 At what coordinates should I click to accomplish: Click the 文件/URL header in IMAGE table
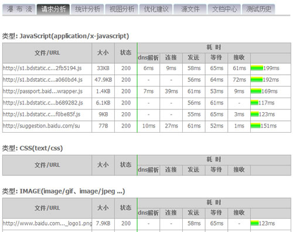click(x=47, y=208)
